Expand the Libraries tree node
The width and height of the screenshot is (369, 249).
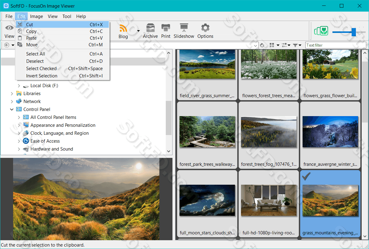(x=12, y=94)
